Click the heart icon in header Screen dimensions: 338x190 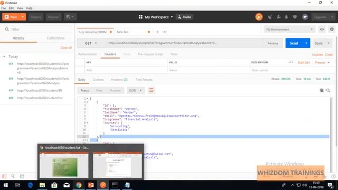295,17
